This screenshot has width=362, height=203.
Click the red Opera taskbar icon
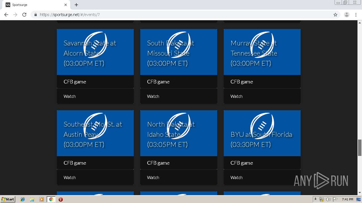click(x=61, y=199)
